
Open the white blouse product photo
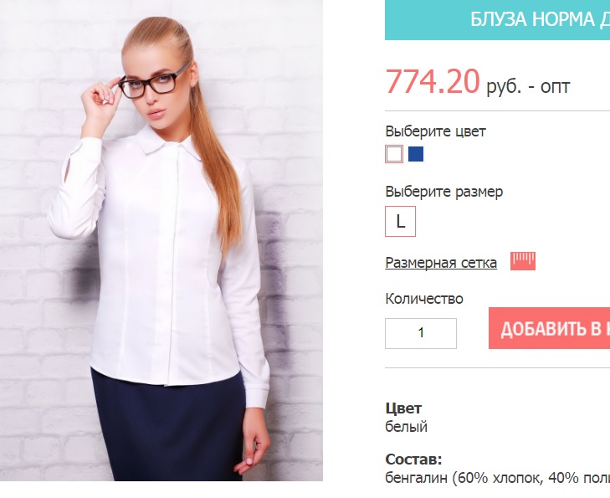[161, 240]
